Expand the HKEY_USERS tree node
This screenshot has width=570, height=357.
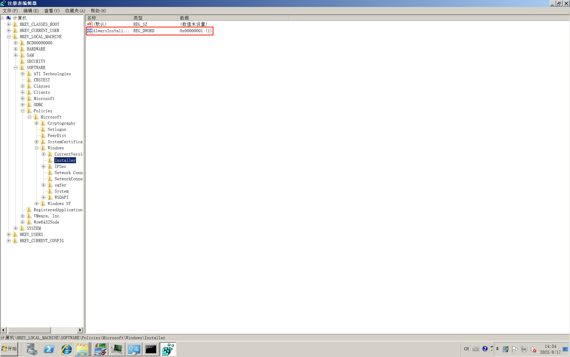(9, 234)
